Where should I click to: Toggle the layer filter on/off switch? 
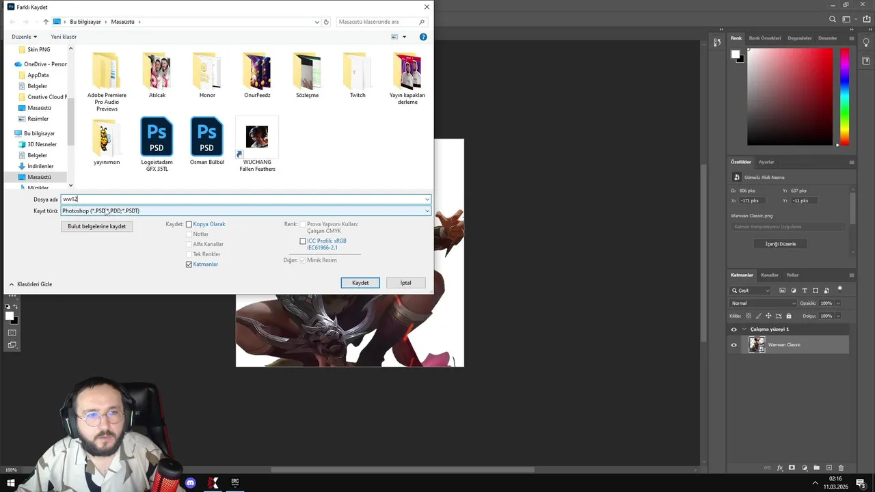pos(840,289)
